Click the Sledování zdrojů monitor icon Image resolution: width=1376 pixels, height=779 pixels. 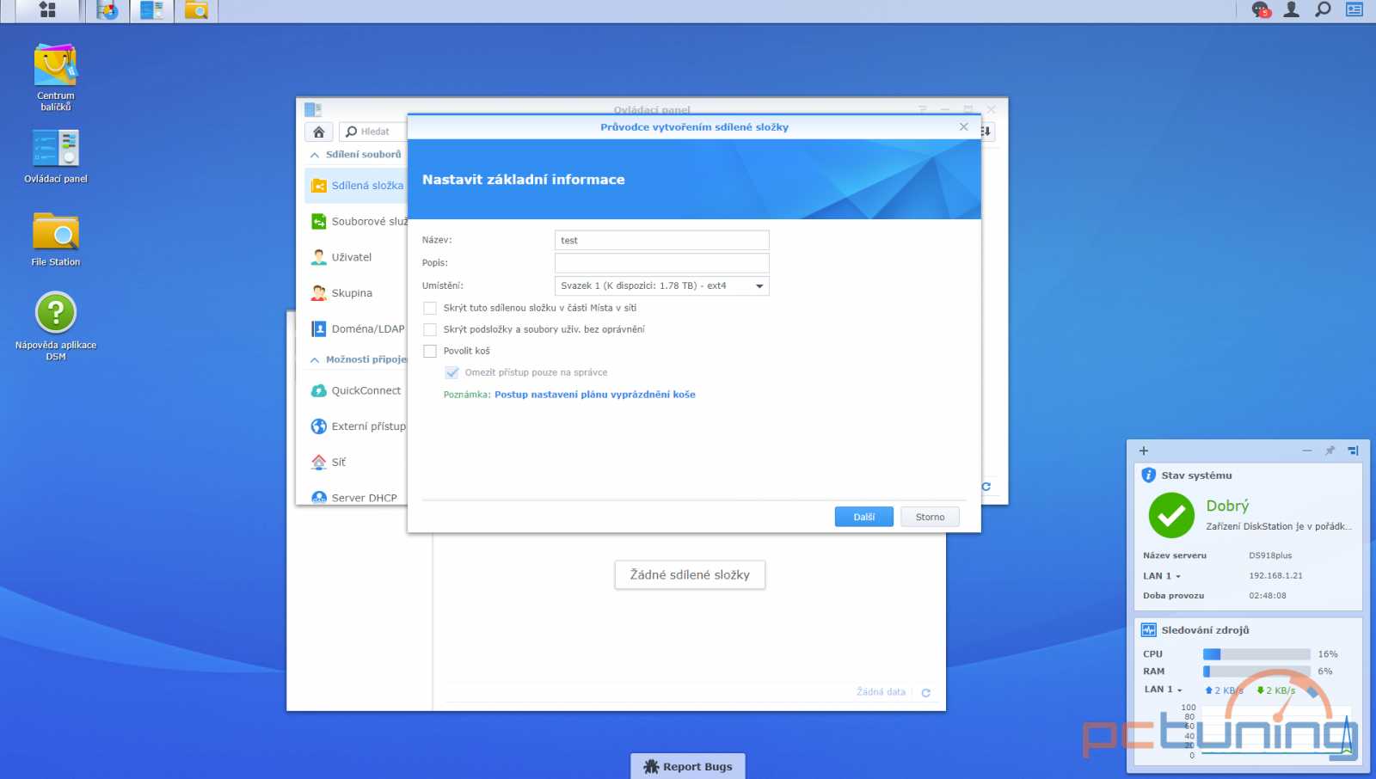pyautogui.click(x=1149, y=630)
